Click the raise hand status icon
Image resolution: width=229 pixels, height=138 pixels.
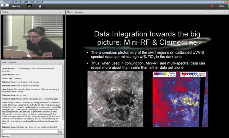coord(40,6)
